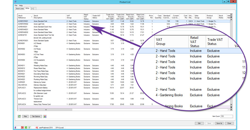
Task: Click the 'A-Z Houseplants' description
Action: click(39, 60)
